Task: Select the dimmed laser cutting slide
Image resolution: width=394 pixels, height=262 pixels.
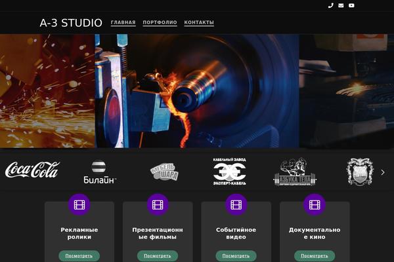Action: (x=347, y=91)
